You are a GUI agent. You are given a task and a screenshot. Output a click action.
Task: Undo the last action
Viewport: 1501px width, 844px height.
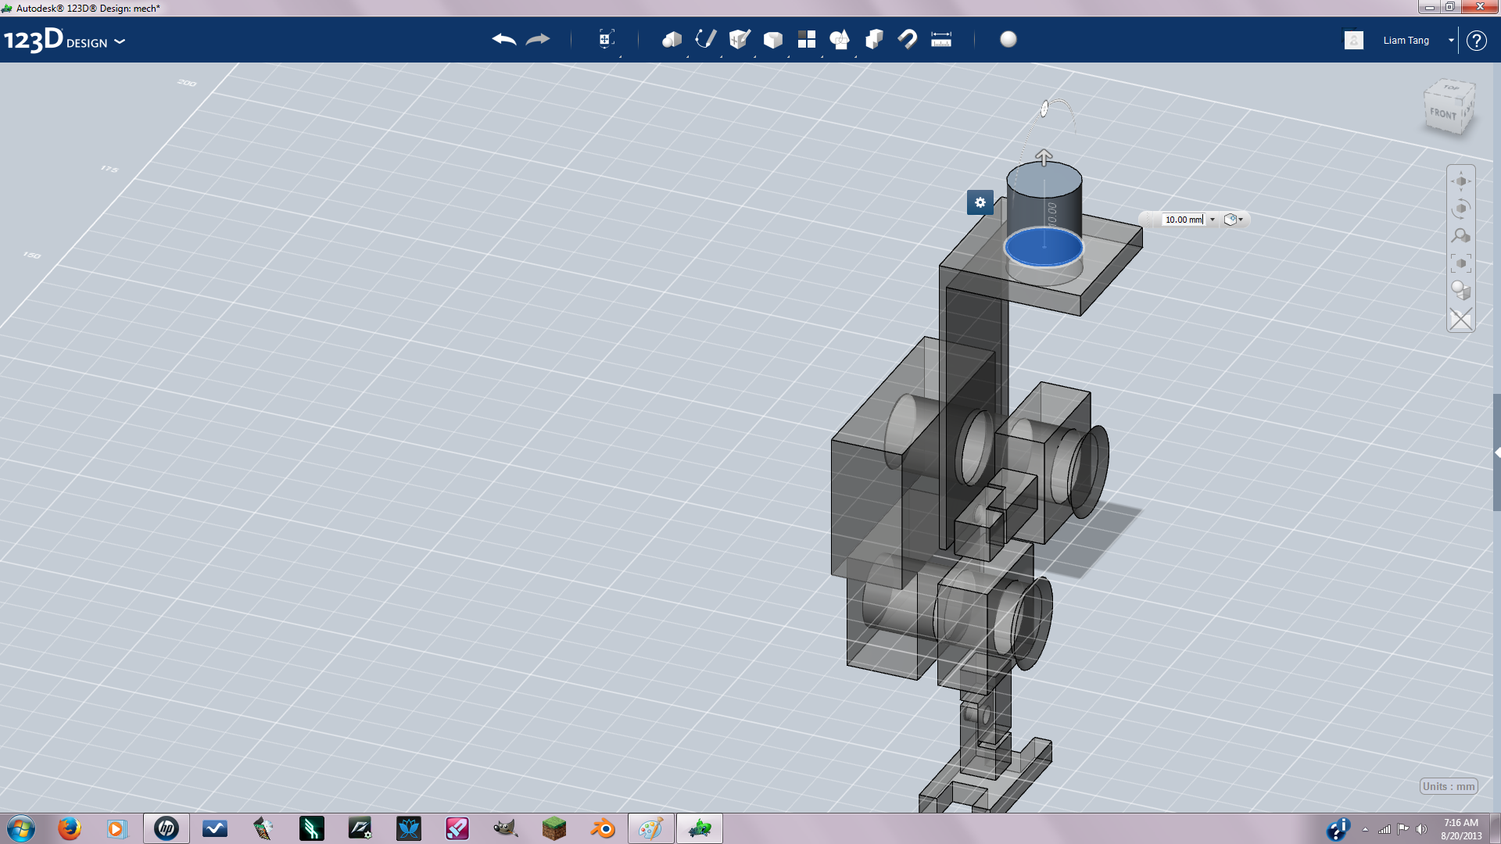click(504, 39)
